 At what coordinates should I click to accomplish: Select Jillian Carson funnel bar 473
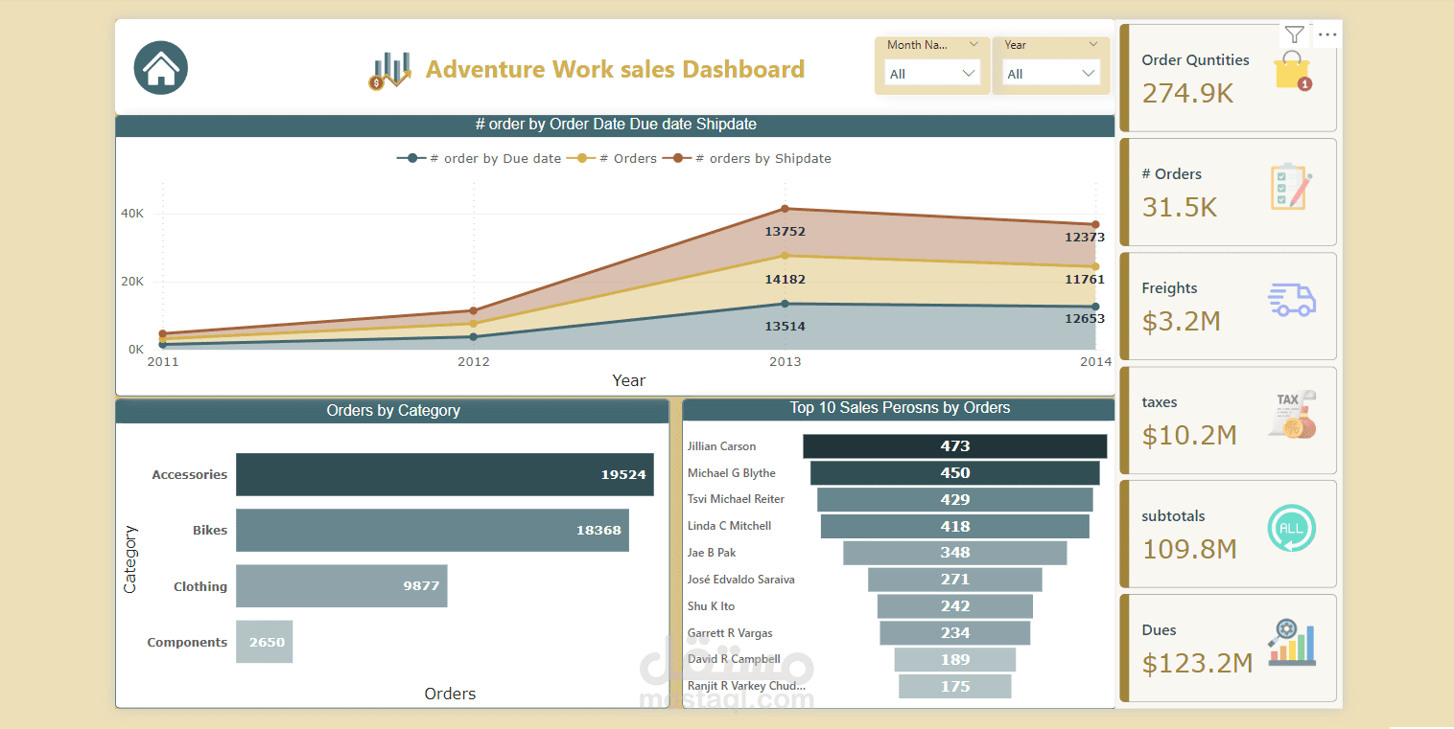point(955,446)
